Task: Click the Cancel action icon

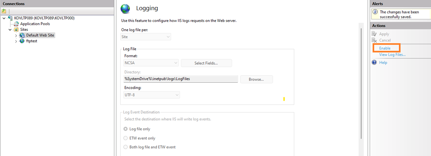Action: click(x=375, y=40)
